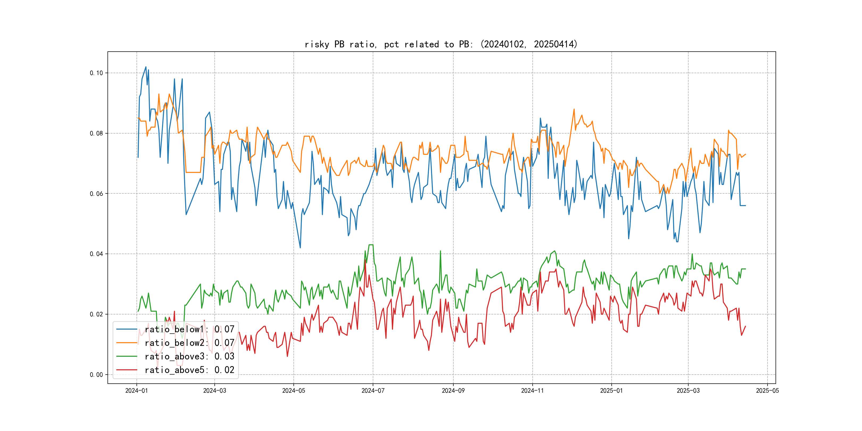The width and height of the screenshot is (862, 431).
Task: Select the 'ratio_below2: 0.07' legend label
Action: coord(189,343)
